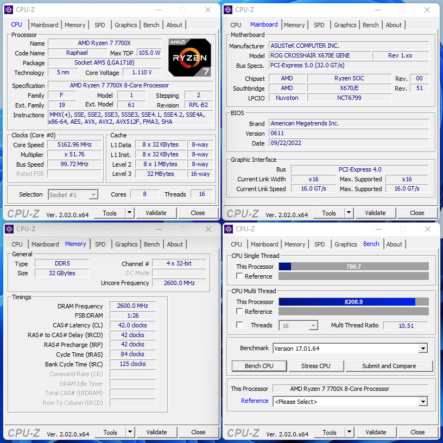443x443 pixels.
Task: Click the BIOS Date value 09/22/2022
Action: tap(349, 143)
